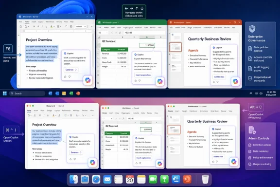
Task: Open References tab in Windows Word ribbon
Action: 50,22
